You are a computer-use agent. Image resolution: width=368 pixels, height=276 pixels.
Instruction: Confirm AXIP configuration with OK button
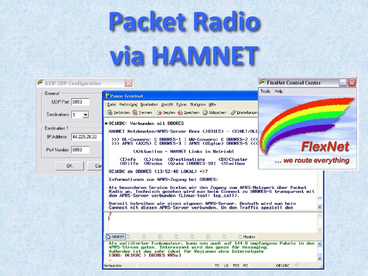point(69,166)
